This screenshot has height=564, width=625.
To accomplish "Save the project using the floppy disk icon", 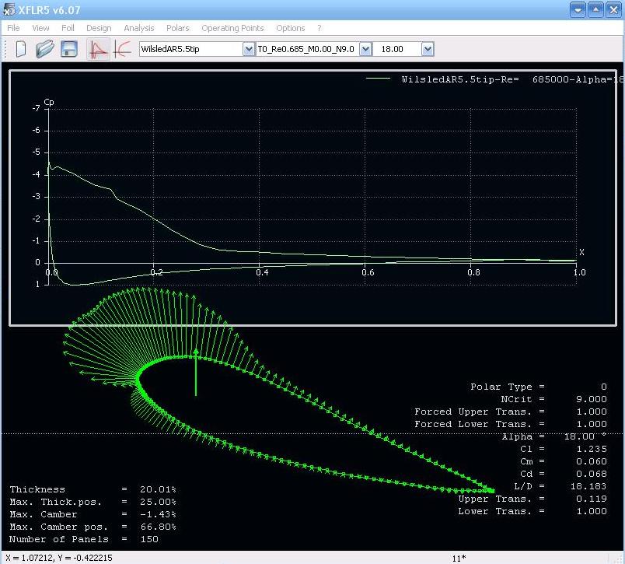I will [69, 49].
